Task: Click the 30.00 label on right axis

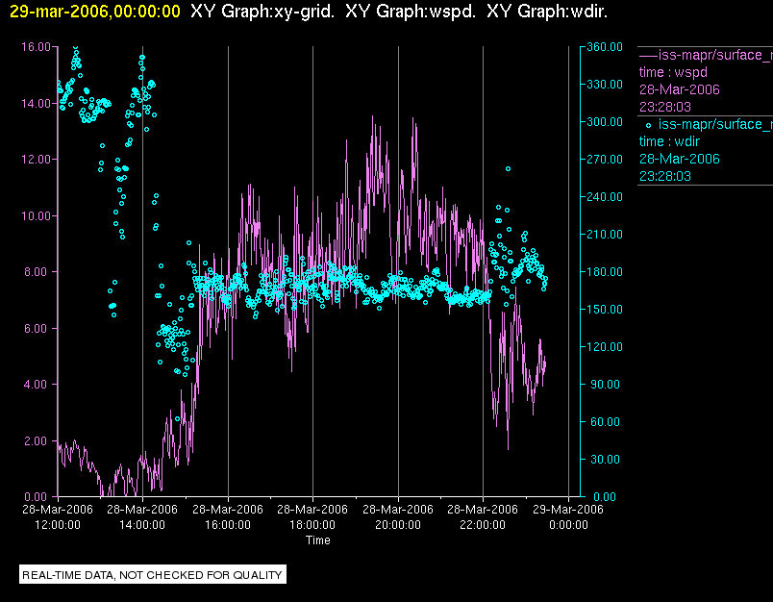Action: point(607,459)
